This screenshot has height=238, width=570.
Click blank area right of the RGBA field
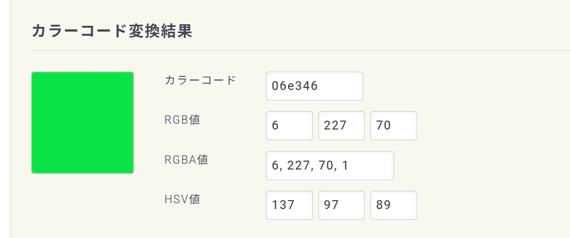(x=475, y=165)
